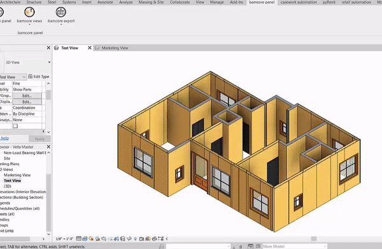Collapse the view control bar with the chevron arrow

pos(167,239)
